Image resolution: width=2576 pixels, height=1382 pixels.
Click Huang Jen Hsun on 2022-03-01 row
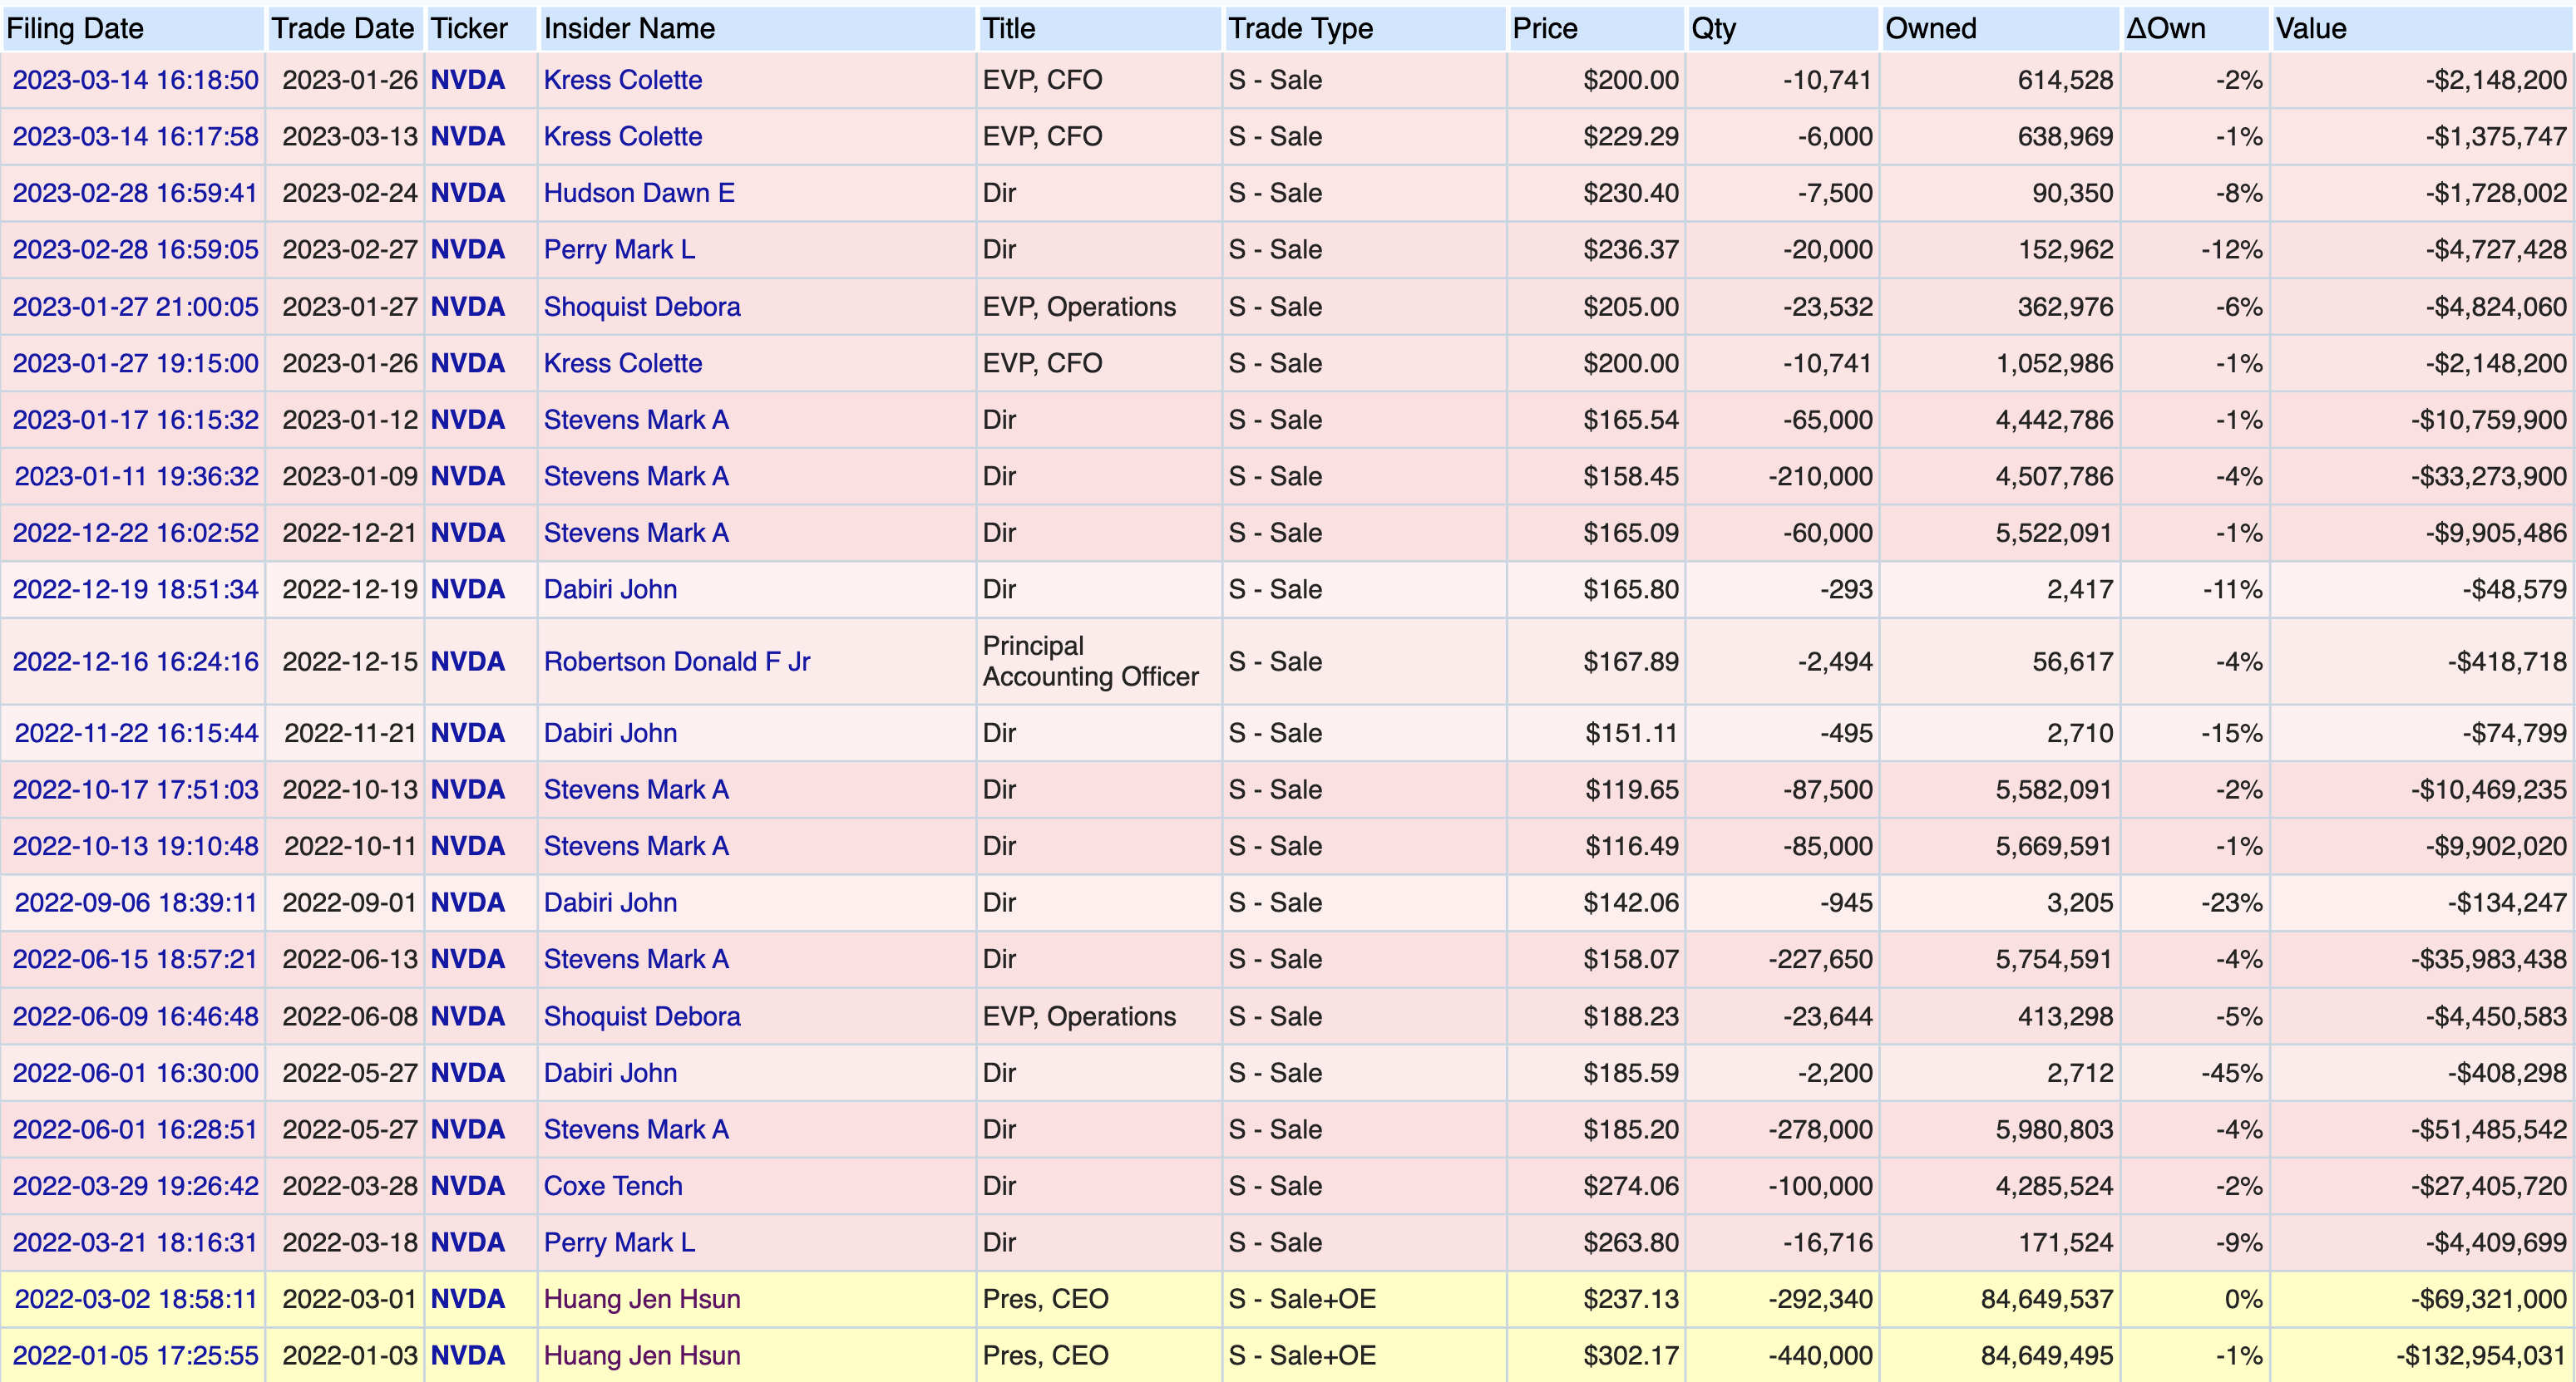(641, 1299)
